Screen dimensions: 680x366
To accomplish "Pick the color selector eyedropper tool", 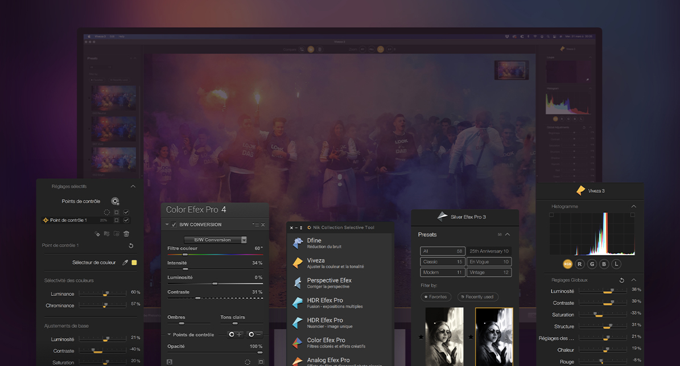I will pyautogui.click(x=125, y=262).
